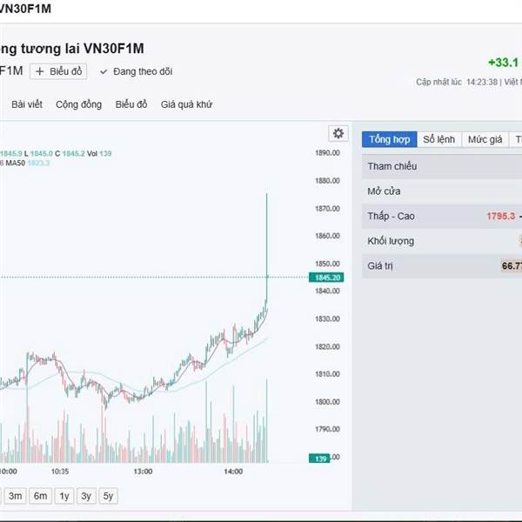Set chart range to 3m
This screenshot has height=522, width=522.
pyautogui.click(x=16, y=496)
